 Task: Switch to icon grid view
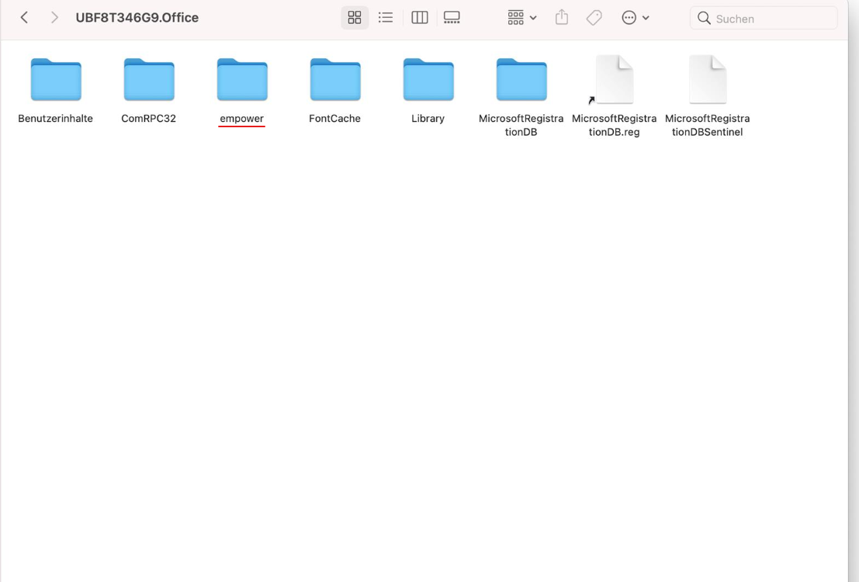pos(355,18)
